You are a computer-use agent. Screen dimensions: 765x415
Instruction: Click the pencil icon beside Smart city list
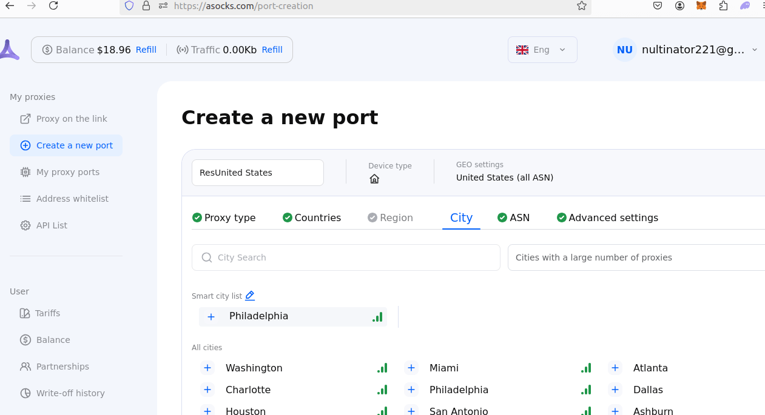pyautogui.click(x=250, y=296)
